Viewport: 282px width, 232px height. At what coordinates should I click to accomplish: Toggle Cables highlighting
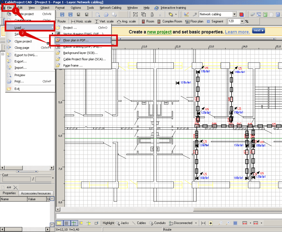coord(139,223)
